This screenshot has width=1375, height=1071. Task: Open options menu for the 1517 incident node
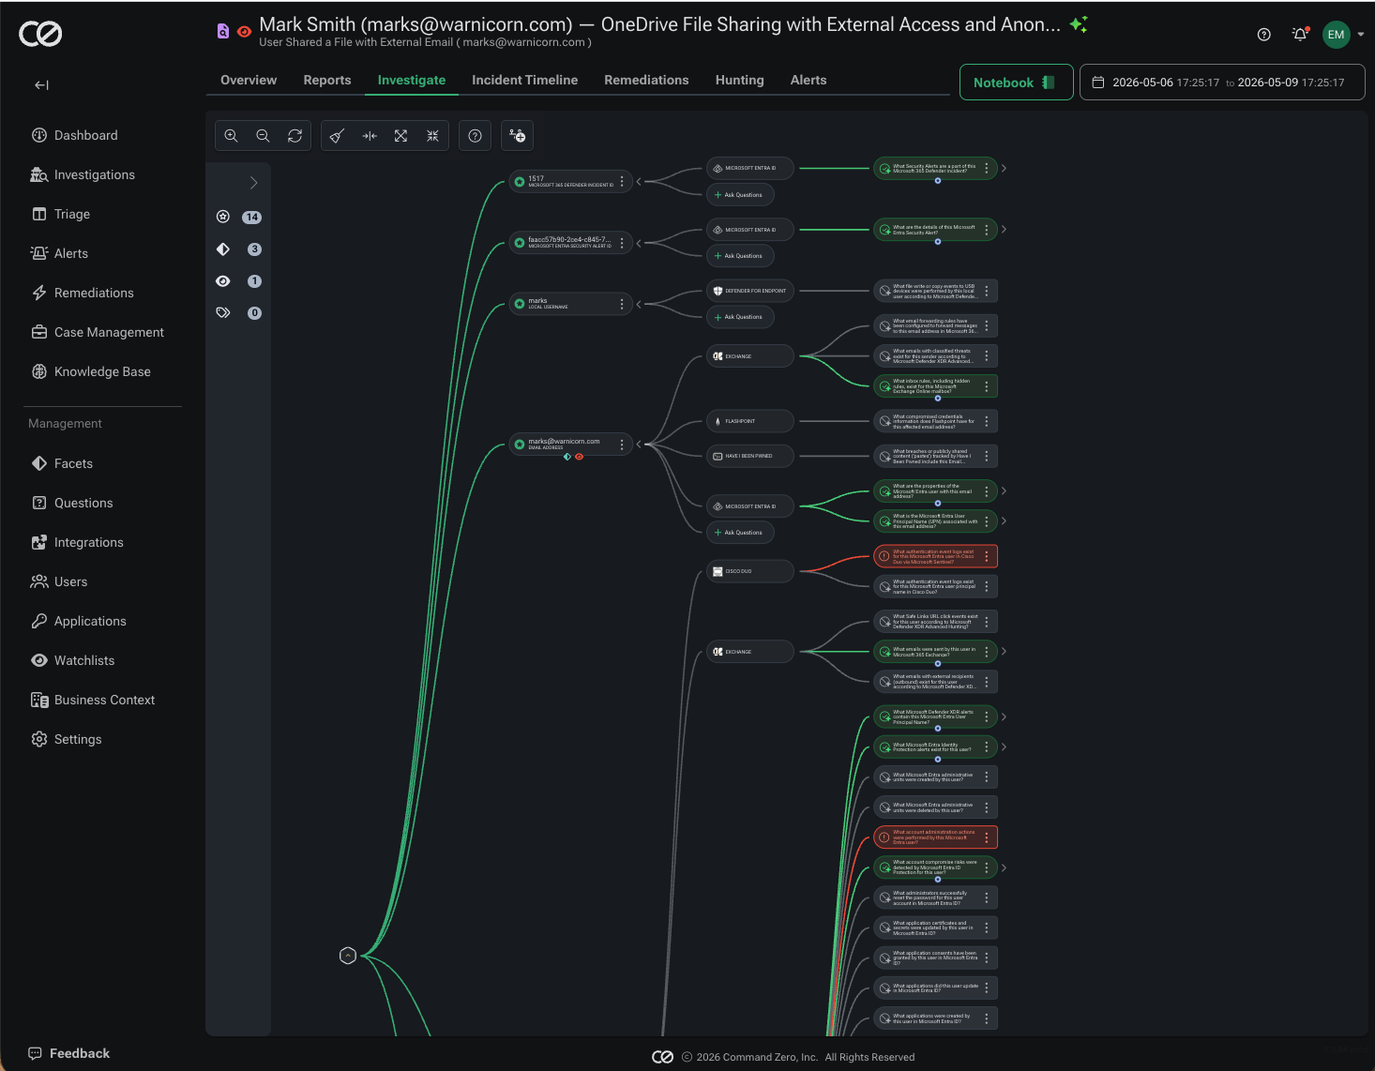pyautogui.click(x=622, y=182)
